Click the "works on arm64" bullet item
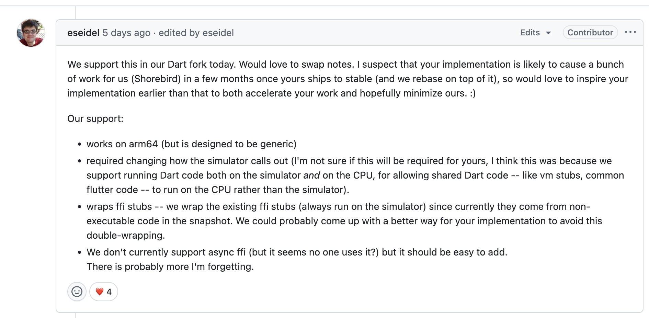 pos(192,144)
